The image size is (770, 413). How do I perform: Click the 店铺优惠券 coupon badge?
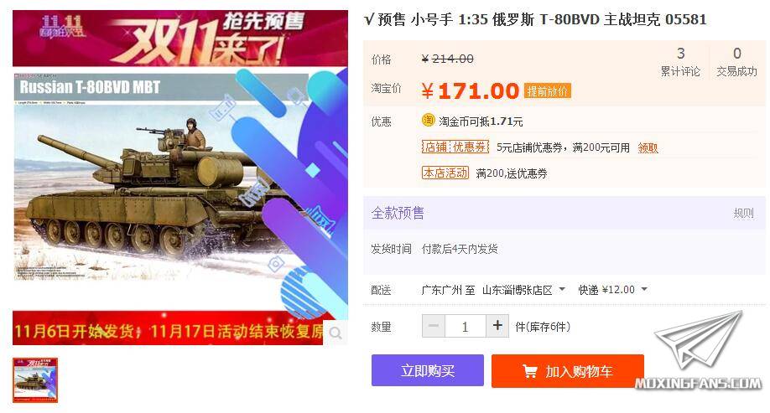[x=455, y=147]
